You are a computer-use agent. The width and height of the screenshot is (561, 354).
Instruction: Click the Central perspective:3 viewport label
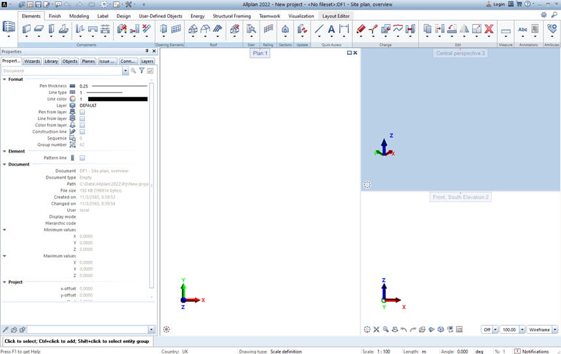click(x=461, y=53)
